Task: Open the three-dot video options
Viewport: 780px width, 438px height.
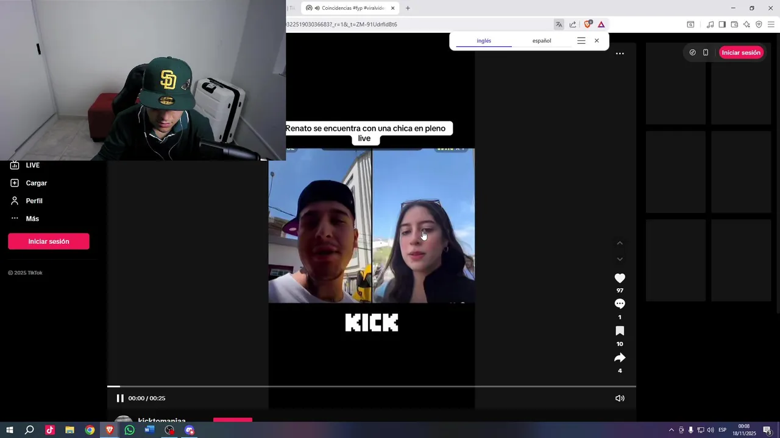Action: pyautogui.click(x=620, y=54)
